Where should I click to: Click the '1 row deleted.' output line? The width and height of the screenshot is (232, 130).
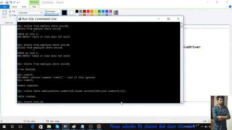(26, 69)
